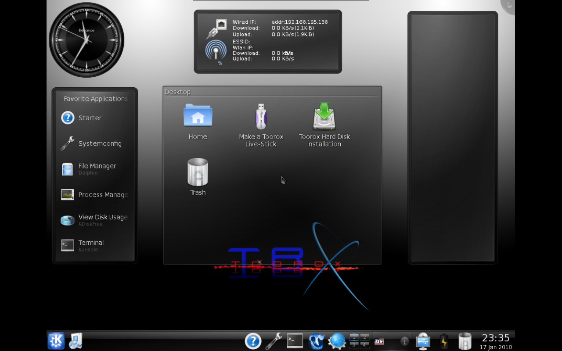Open the battery power management icon
Screen dimensions: 562x351
tap(444, 341)
